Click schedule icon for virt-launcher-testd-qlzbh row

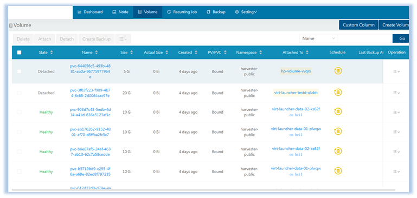click(x=338, y=93)
